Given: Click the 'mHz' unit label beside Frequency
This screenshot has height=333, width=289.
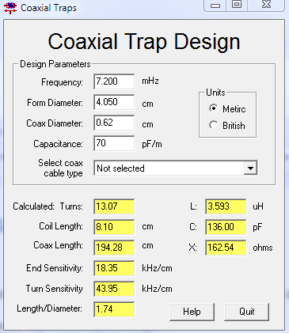Looking at the screenshot, I should click(x=150, y=81).
